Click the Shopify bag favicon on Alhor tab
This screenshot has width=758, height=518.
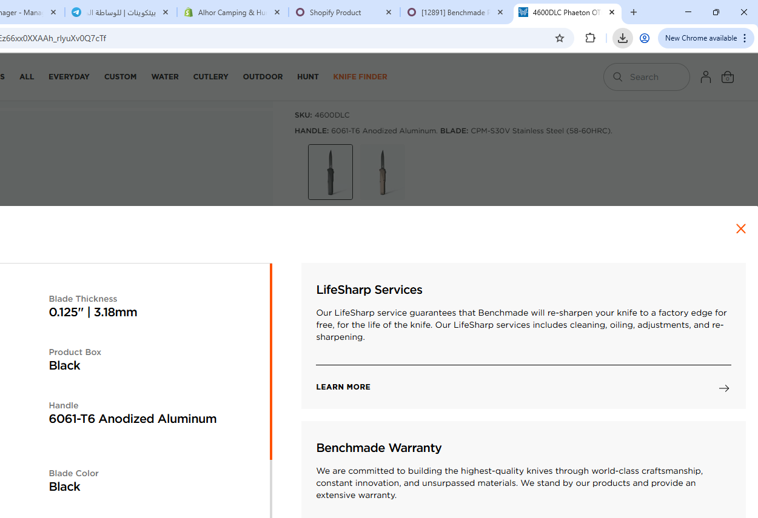[x=189, y=12]
